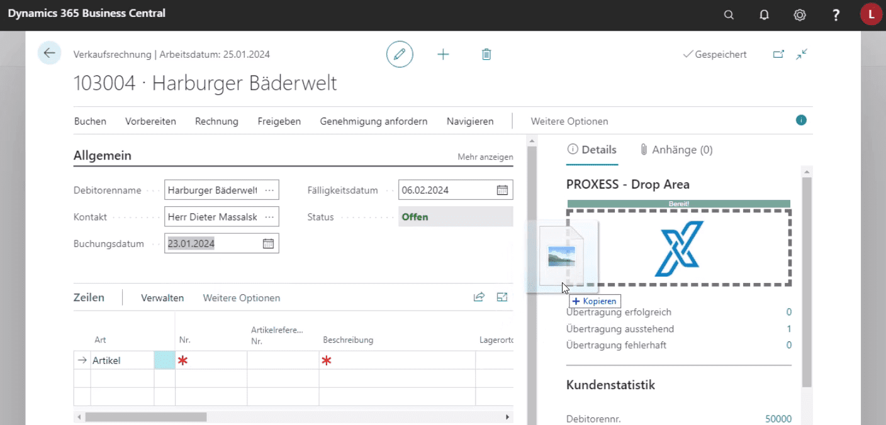Open Kontakt lookup ellipsis

(269, 217)
